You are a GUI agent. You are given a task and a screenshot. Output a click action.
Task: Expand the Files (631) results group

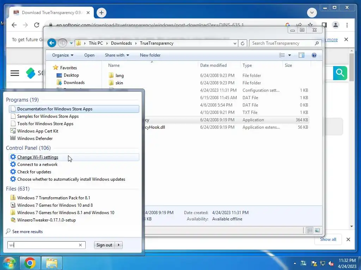click(x=18, y=188)
